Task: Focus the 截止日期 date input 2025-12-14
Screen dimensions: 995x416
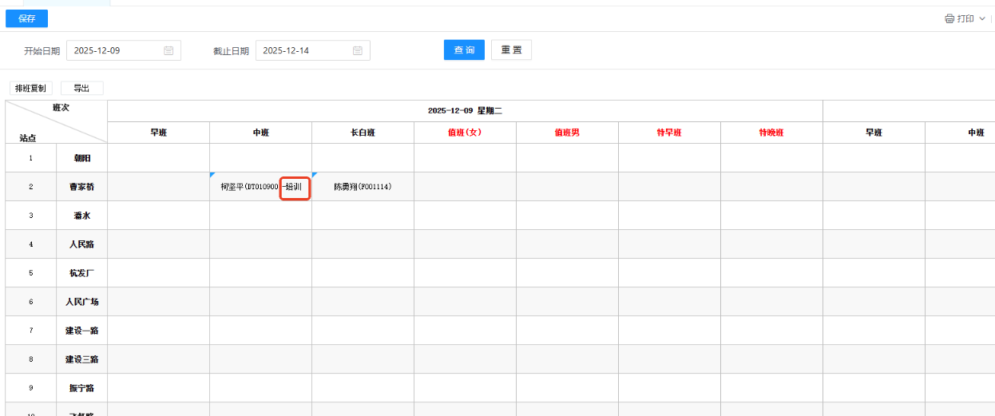Action: coord(305,51)
